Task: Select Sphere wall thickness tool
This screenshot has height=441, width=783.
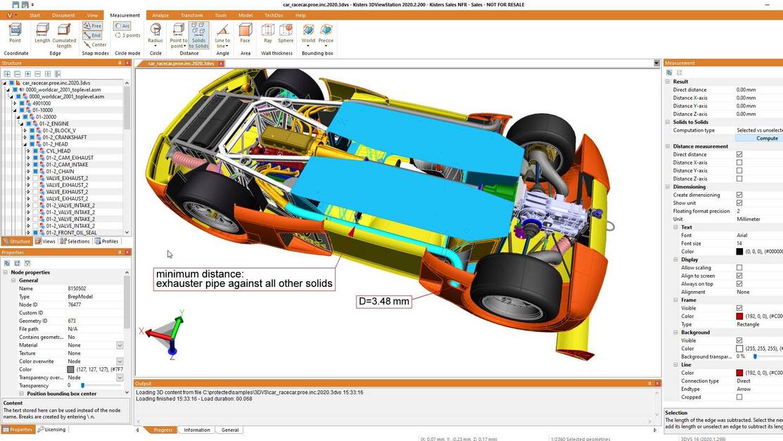Action: [286, 34]
